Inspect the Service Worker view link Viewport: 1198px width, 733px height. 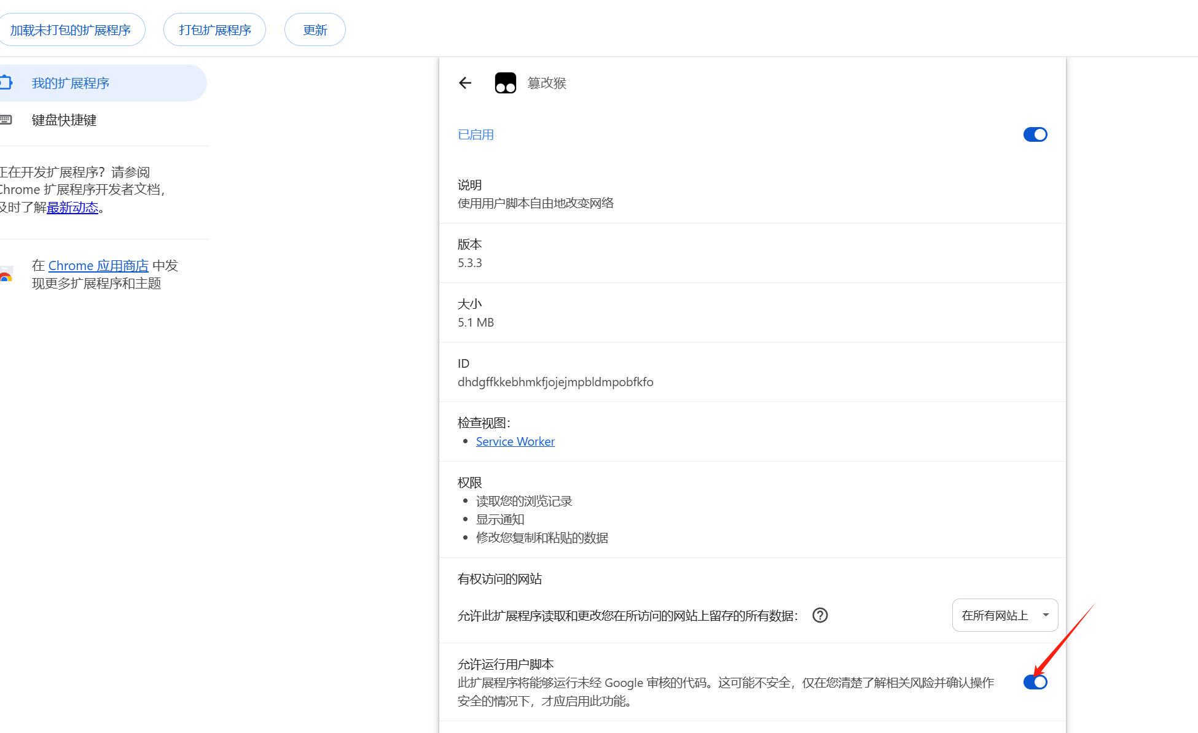point(515,441)
